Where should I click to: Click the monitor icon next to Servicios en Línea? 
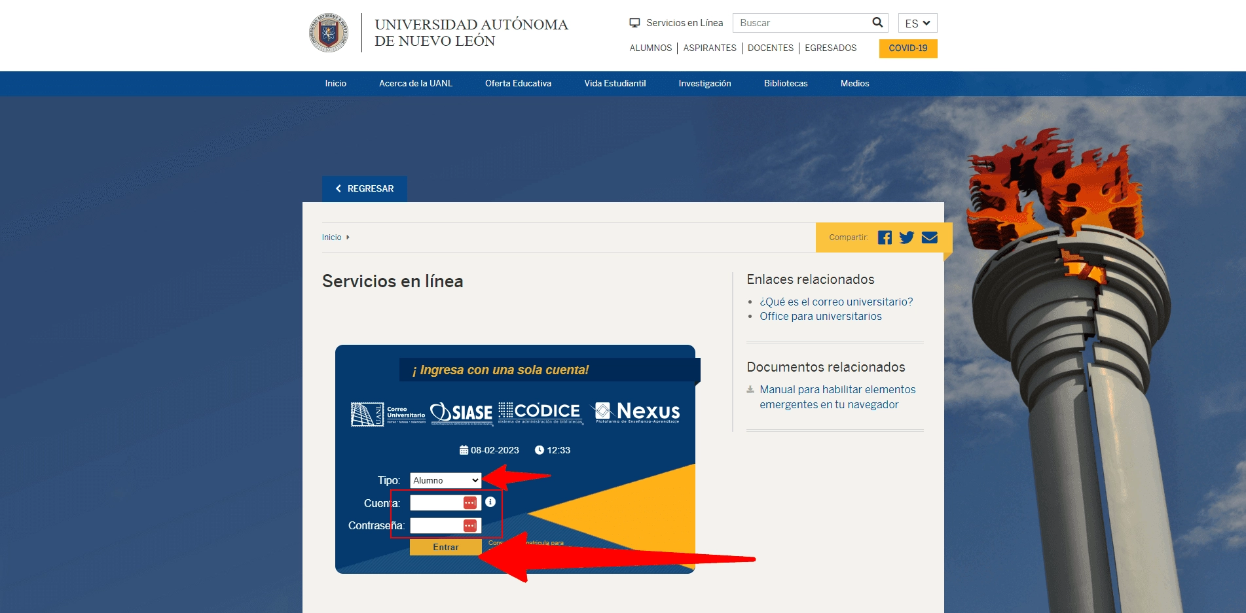(633, 22)
